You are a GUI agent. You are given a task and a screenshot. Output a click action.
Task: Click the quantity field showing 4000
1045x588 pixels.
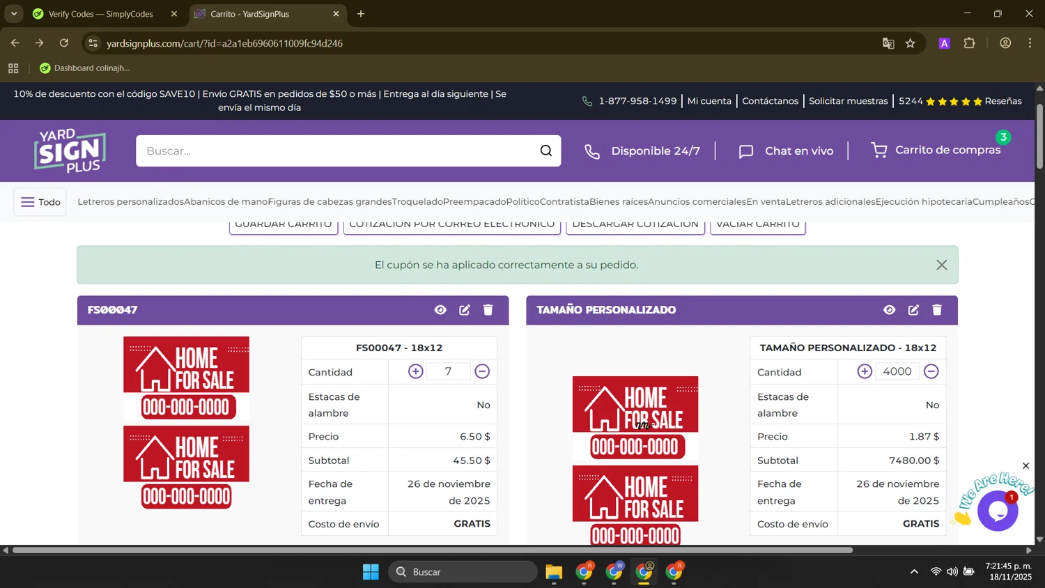[x=897, y=371]
